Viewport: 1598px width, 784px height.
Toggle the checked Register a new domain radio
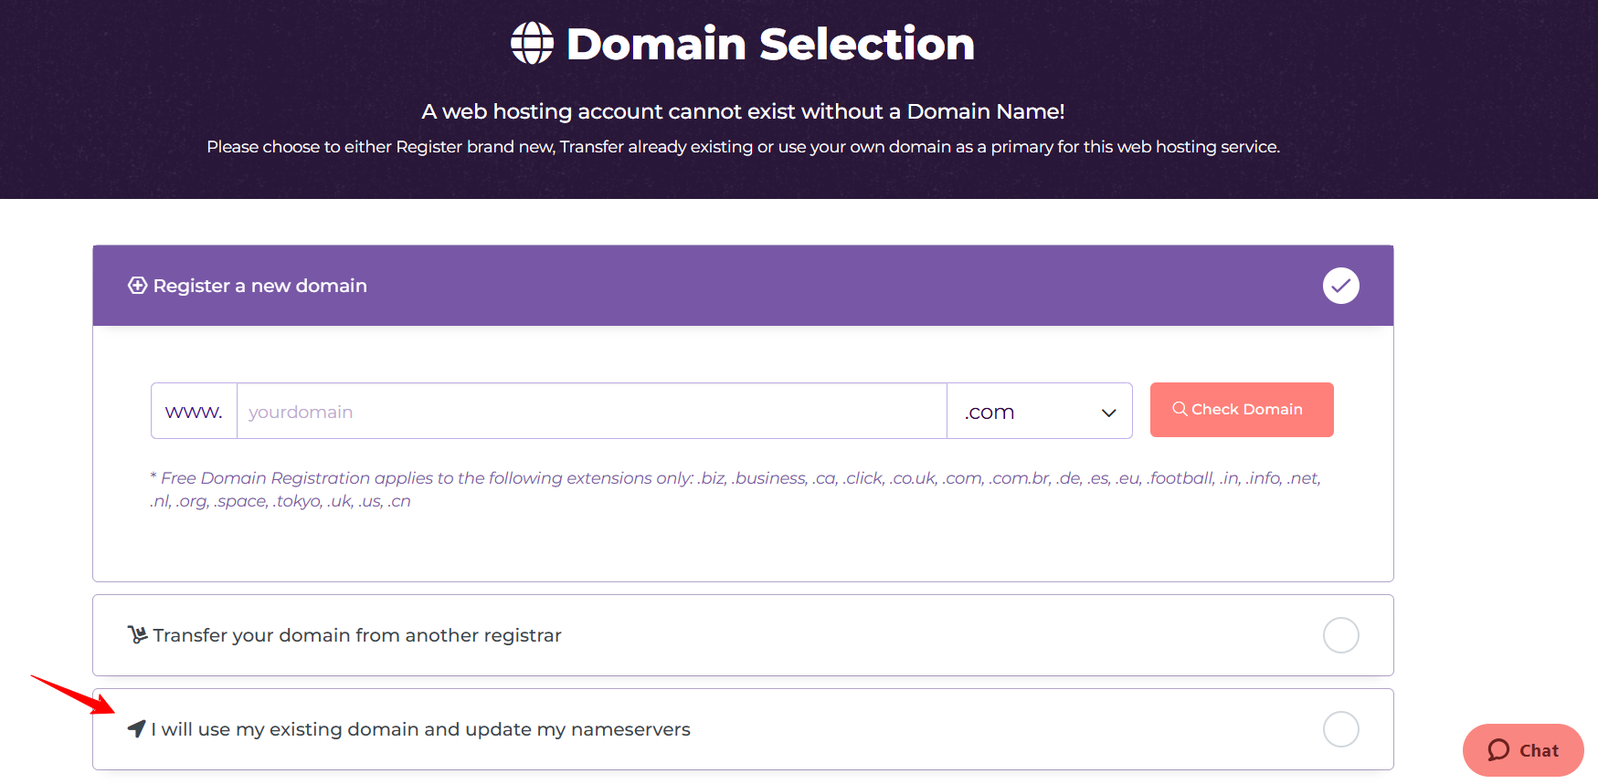[1340, 286]
